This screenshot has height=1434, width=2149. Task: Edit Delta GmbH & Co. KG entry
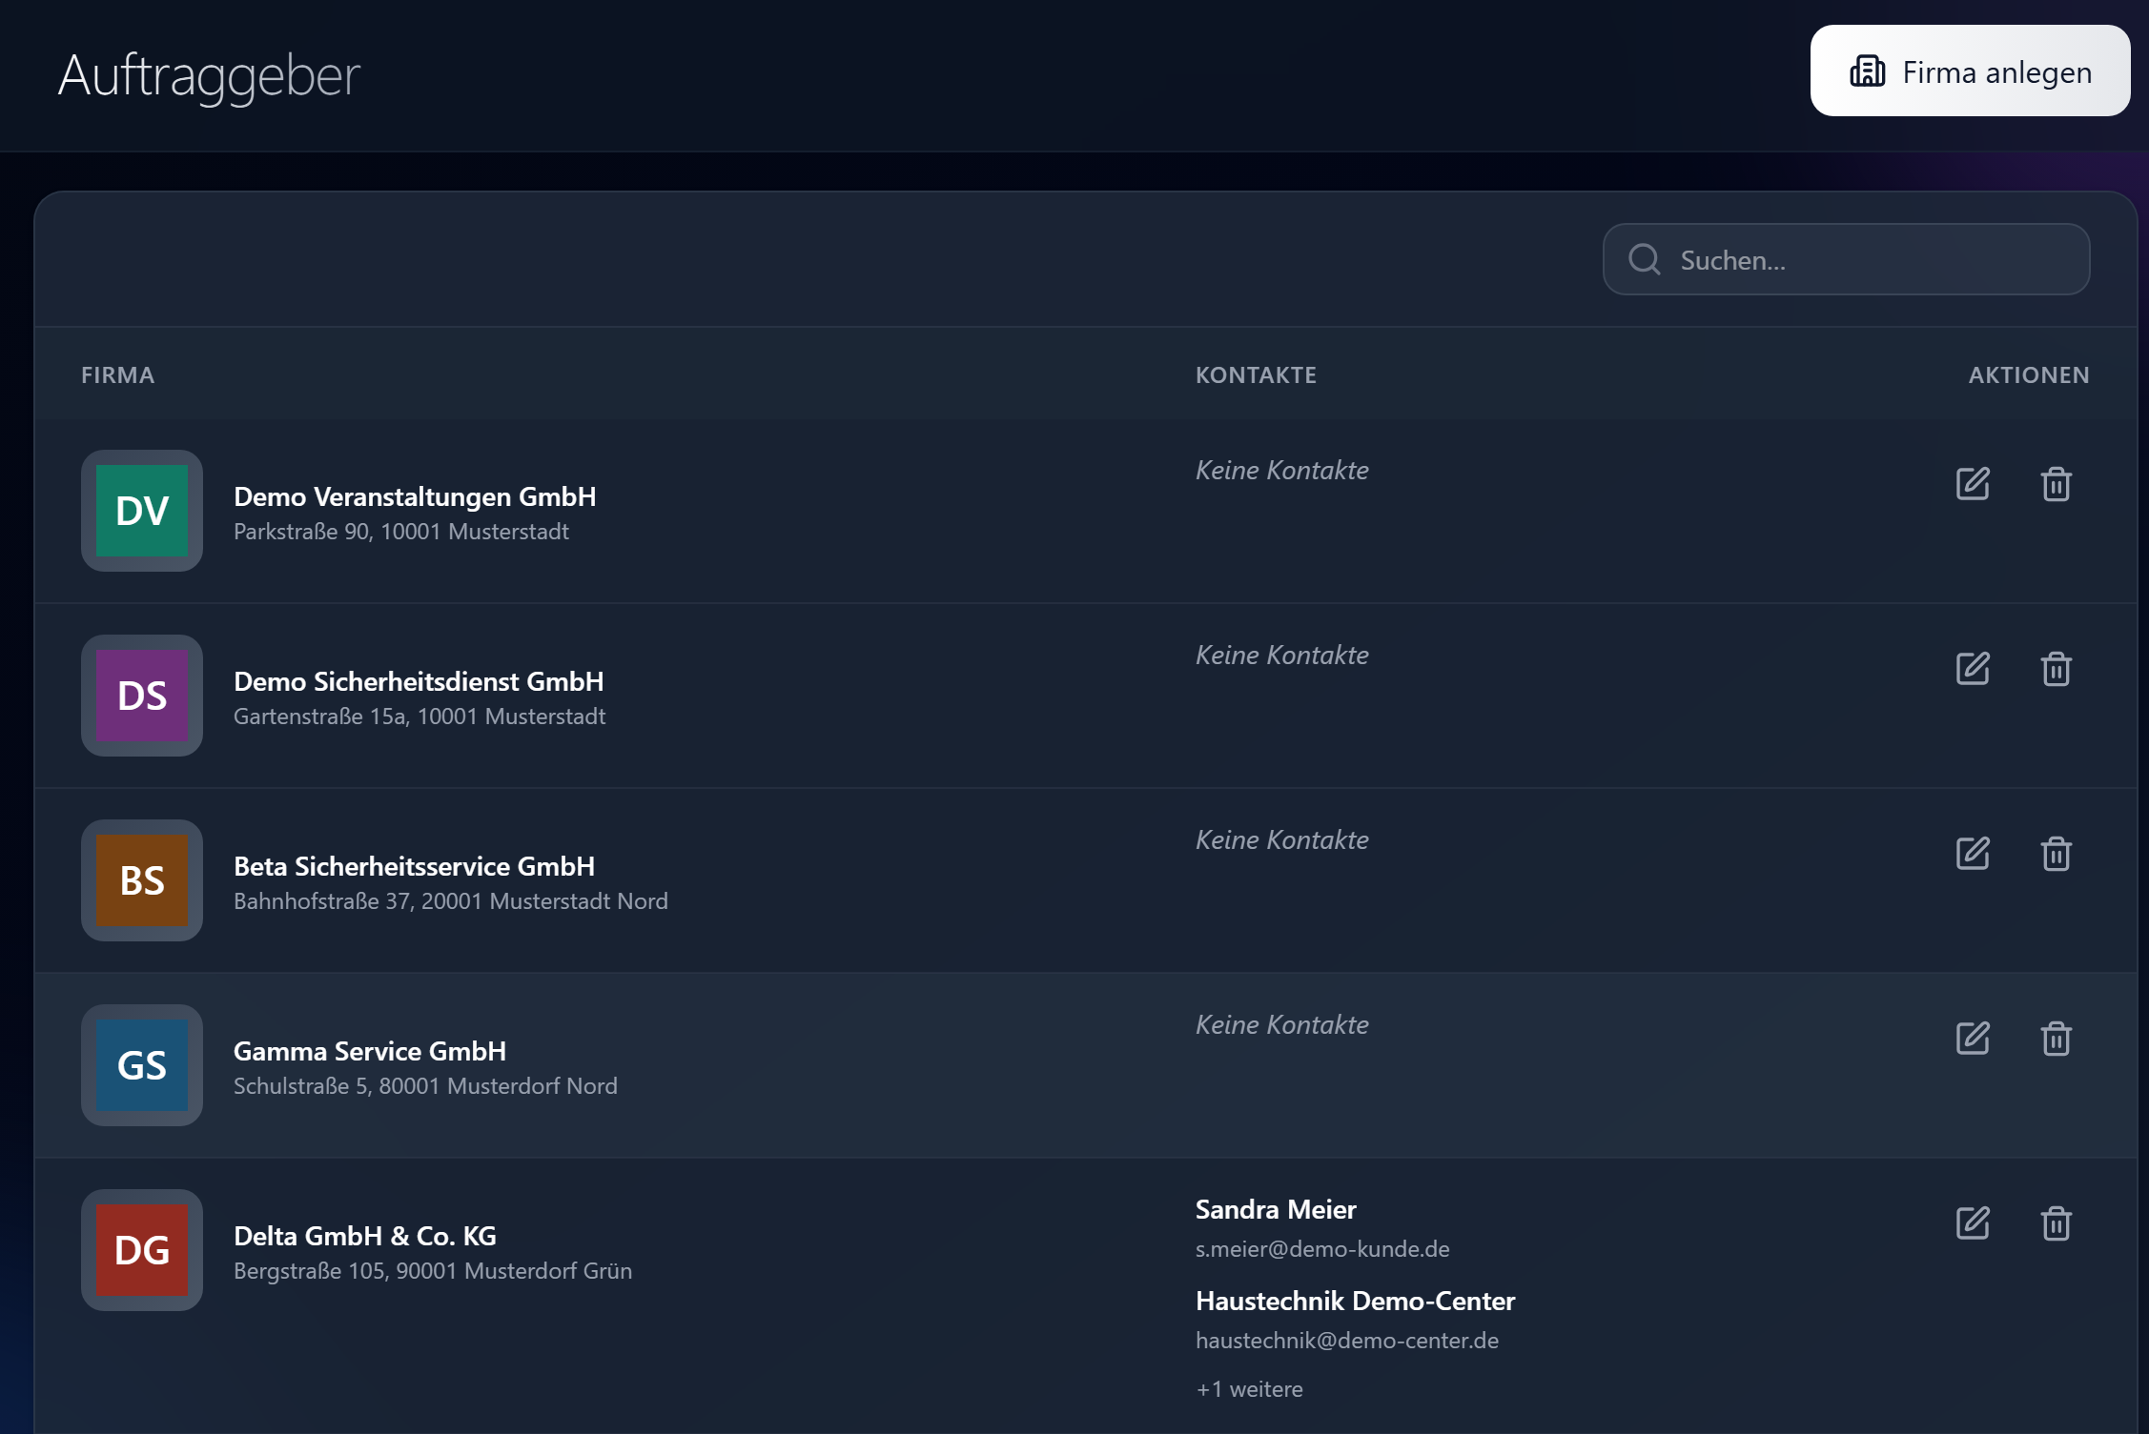(1973, 1223)
